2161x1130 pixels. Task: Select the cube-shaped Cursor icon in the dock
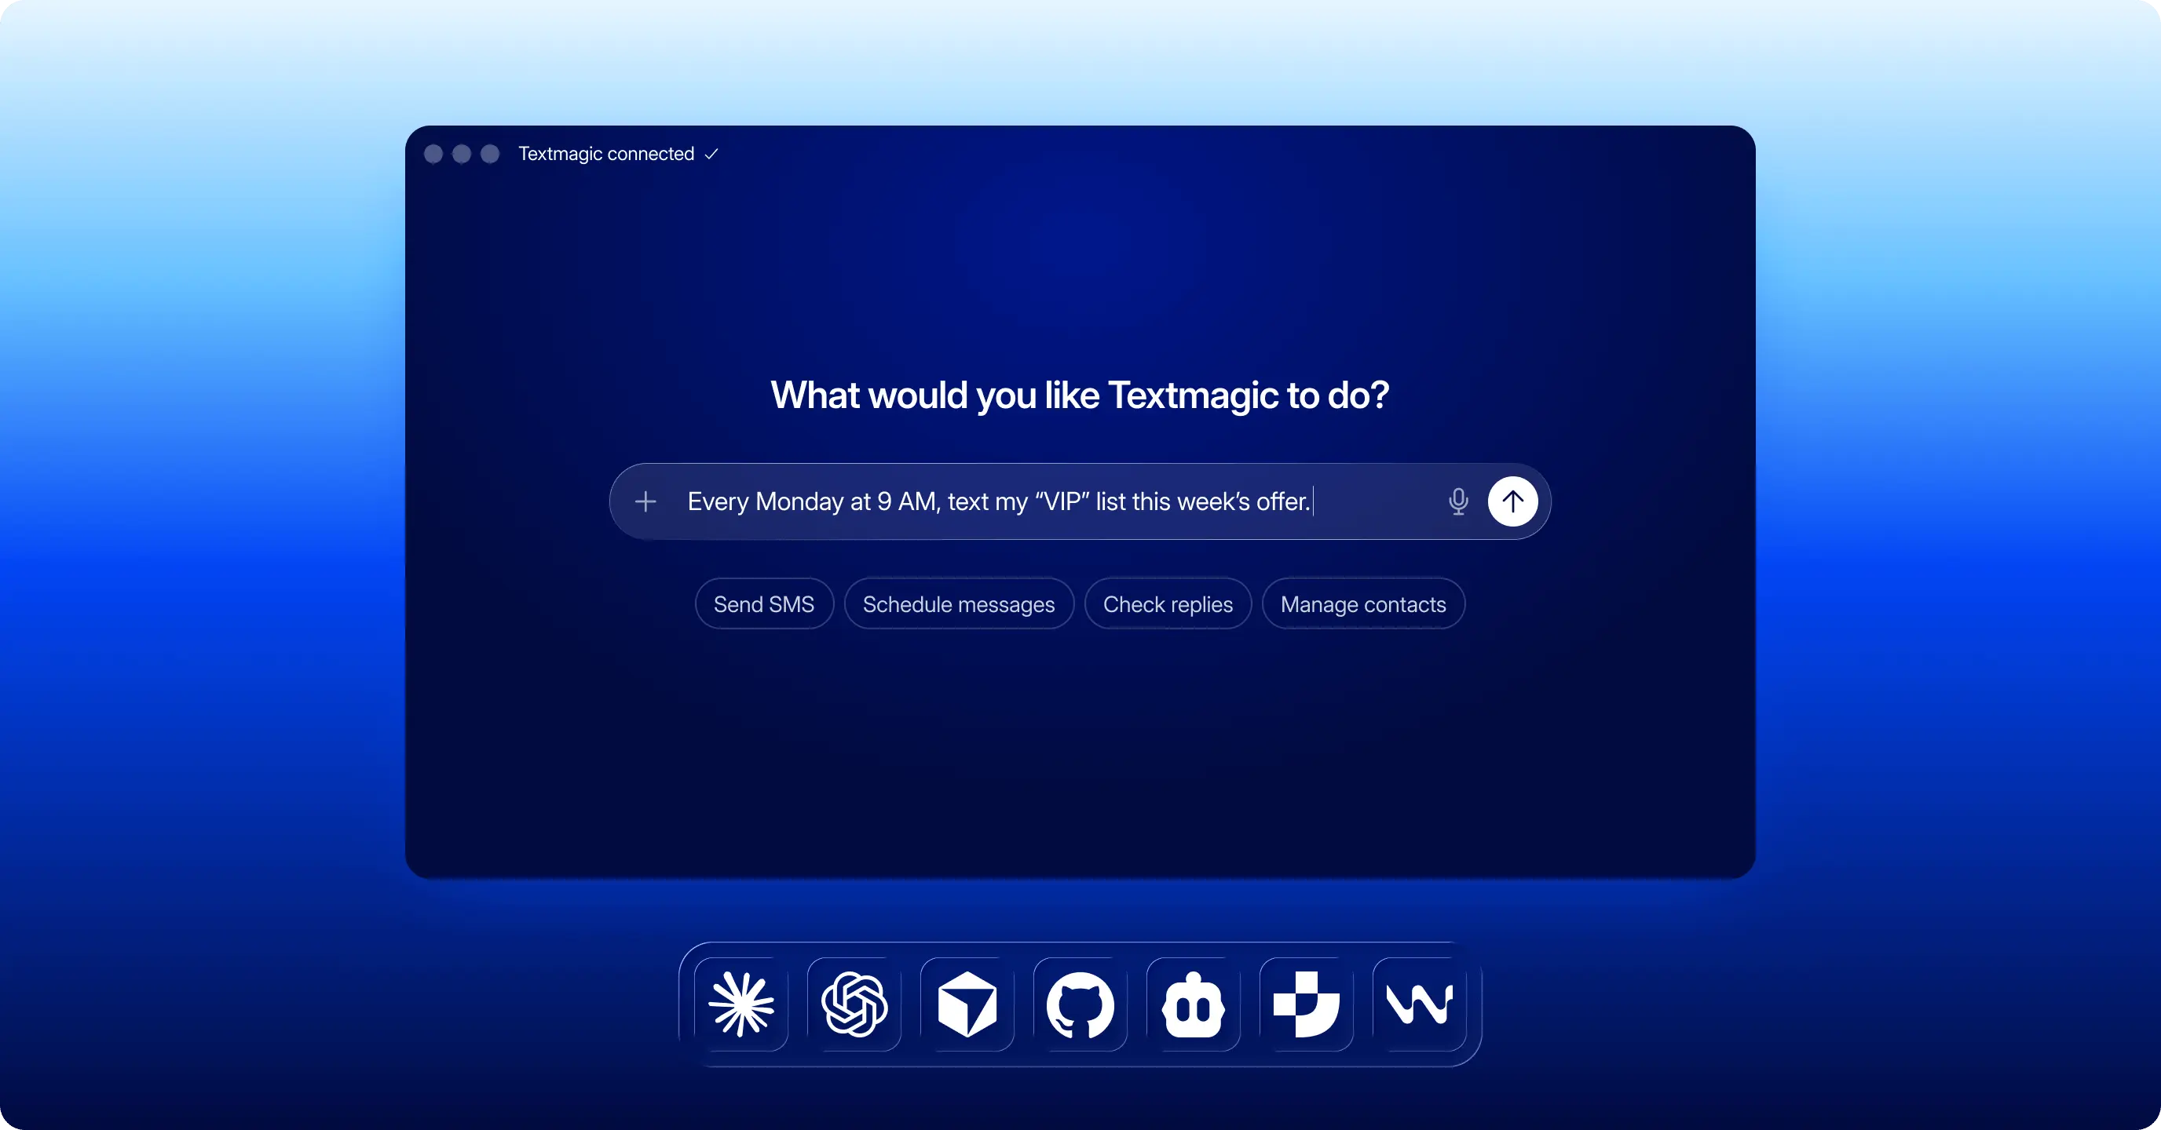tap(967, 1004)
